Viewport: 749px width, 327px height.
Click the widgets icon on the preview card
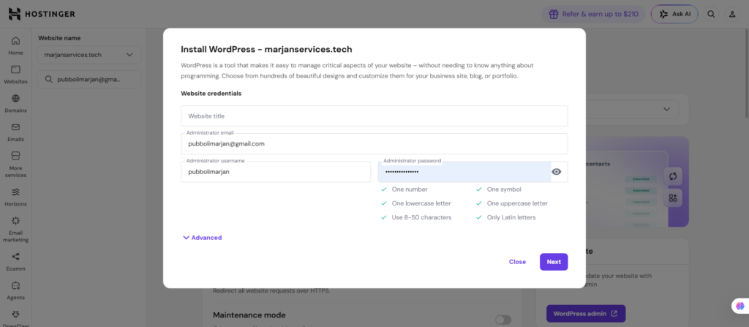point(673,198)
